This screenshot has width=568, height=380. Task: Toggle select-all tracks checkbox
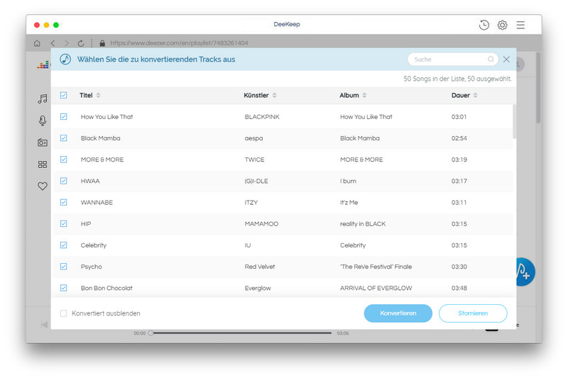point(64,95)
